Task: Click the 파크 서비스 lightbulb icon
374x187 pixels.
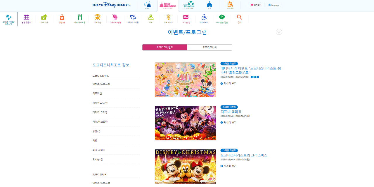Action: coord(168,18)
